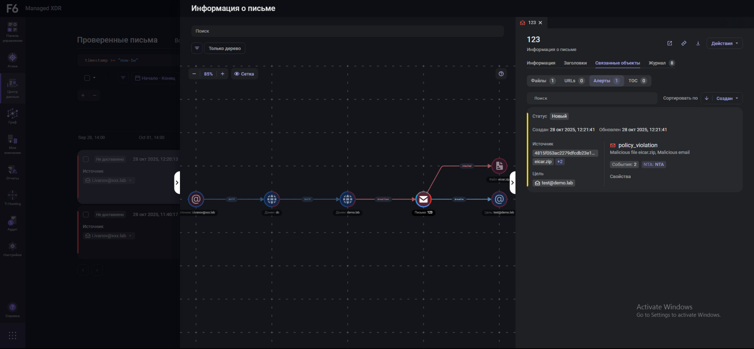This screenshot has width=754, height=349.
Task: Open the Действия dropdown
Action: click(x=724, y=44)
